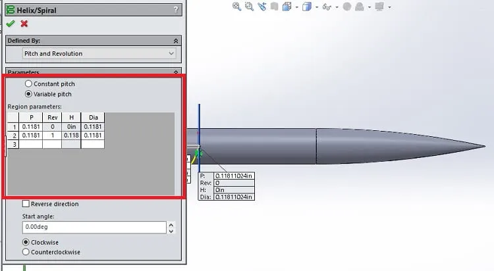This screenshot has width=494, height=271.
Task: Increase the Start angle with up arrow
Action: [171, 225]
